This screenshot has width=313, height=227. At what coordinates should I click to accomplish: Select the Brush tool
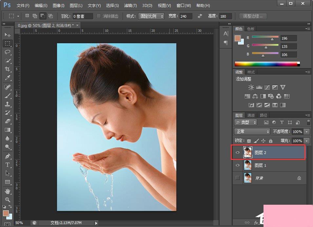tap(8, 96)
